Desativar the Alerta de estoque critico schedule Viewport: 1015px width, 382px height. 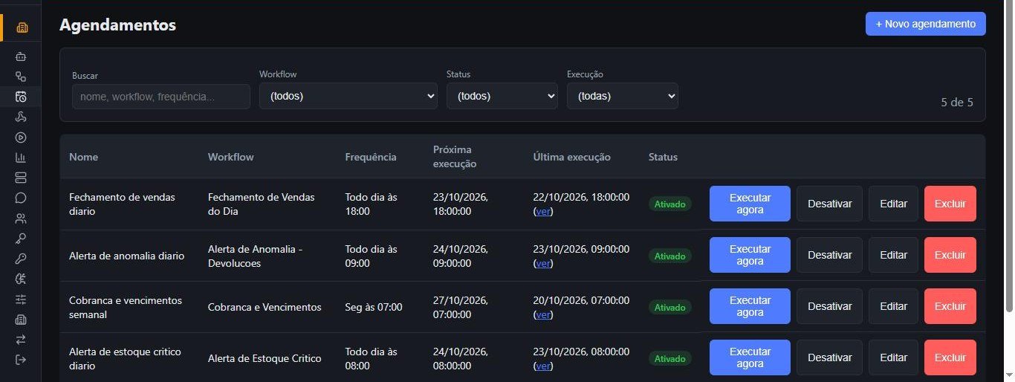pyautogui.click(x=830, y=357)
